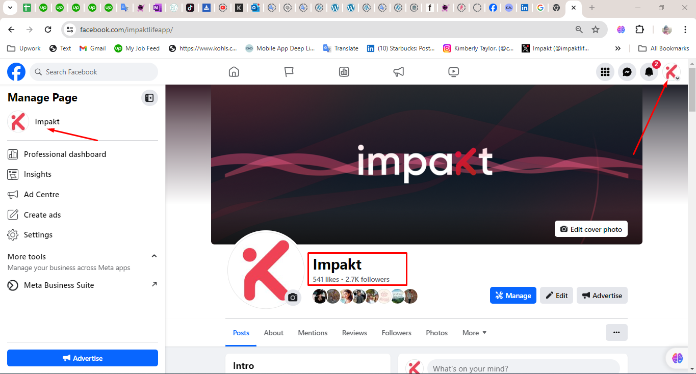Open Upwork bookmark
Screen dimensions: 696x374
pos(24,48)
